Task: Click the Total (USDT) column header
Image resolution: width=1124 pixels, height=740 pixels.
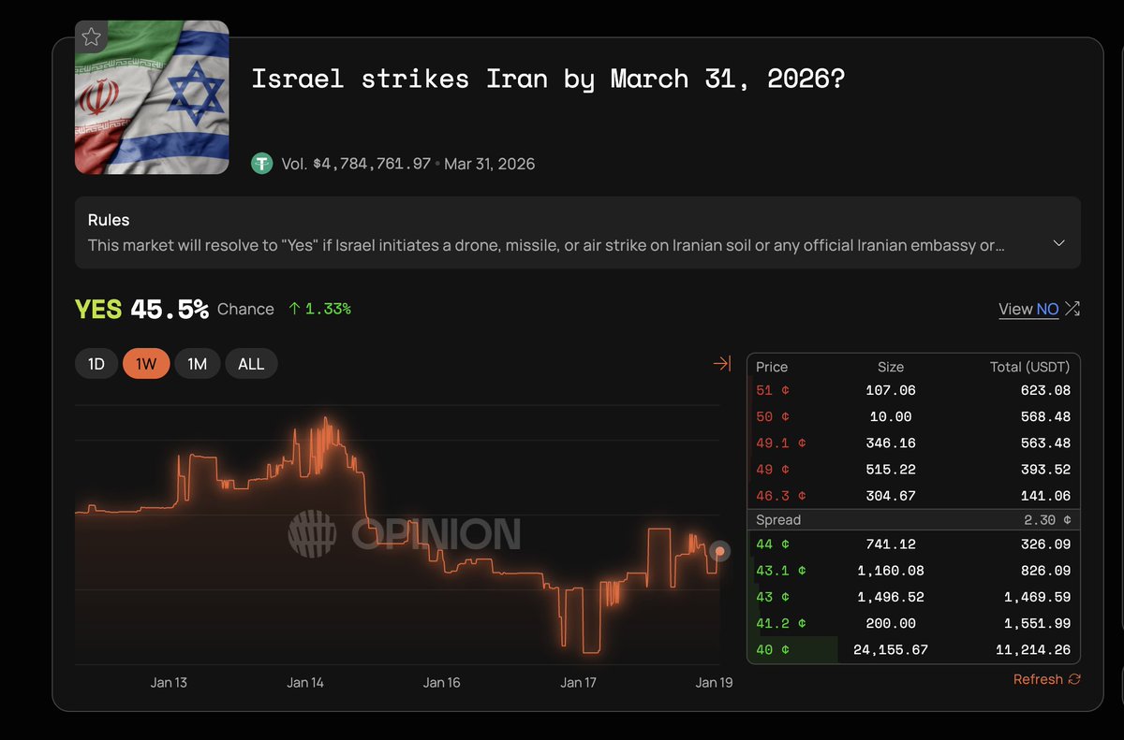Action: (1029, 367)
